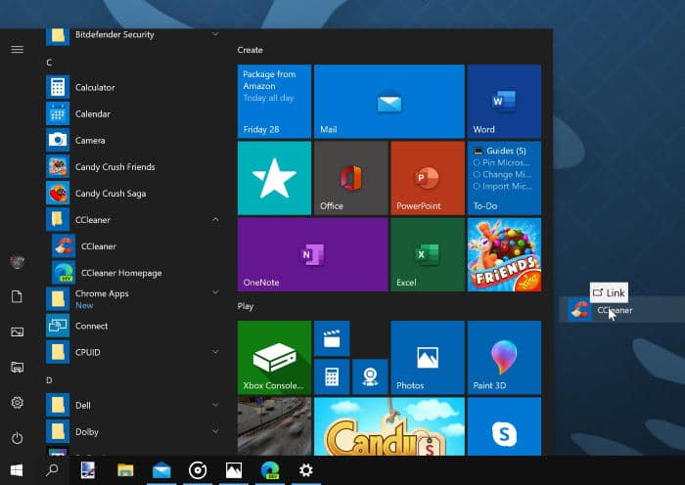Open the white star tile

(x=274, y=178)
